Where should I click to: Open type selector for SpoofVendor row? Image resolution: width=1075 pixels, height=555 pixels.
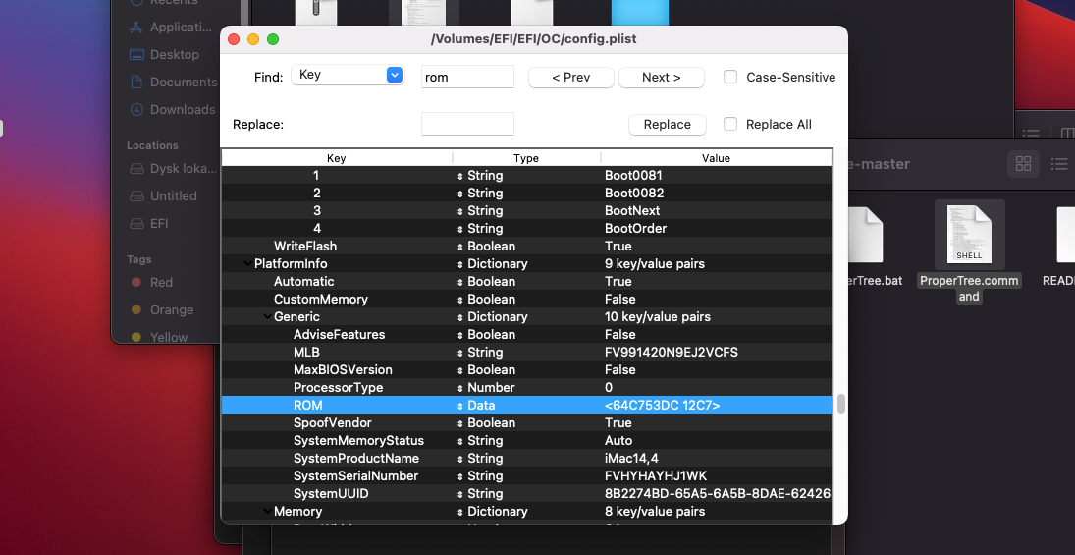(460, 423)
